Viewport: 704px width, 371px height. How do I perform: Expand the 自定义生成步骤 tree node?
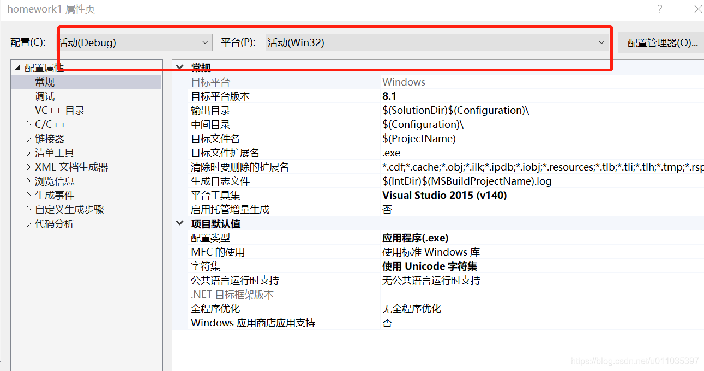(28, 210)
